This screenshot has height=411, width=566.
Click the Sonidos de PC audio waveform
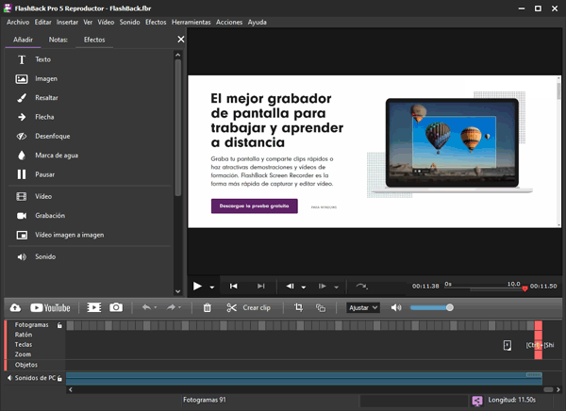[x=304, y=379]
